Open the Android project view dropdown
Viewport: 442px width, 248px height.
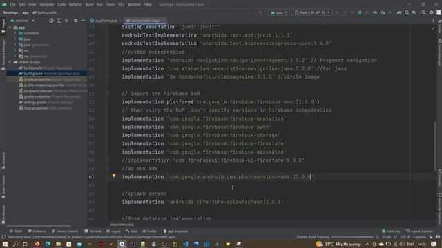click(x=22, y=21)
